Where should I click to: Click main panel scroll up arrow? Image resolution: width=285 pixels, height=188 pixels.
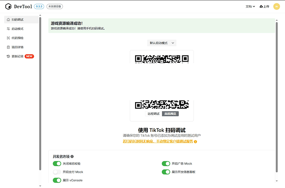[277, 20]
